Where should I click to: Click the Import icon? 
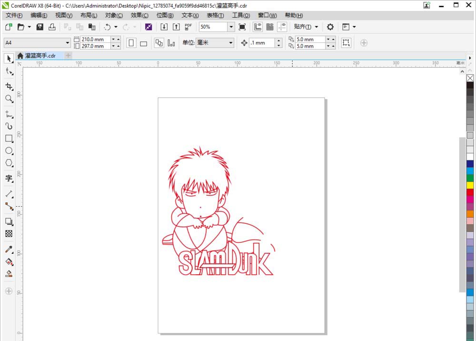(x=164, y=27)
